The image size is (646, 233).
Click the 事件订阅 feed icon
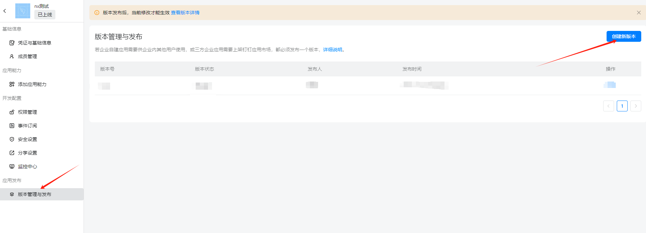pos(12,126)
